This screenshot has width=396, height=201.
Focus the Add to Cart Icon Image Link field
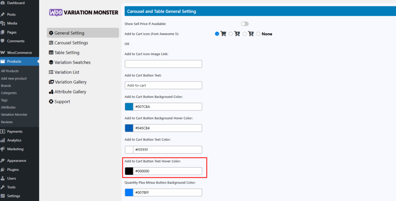pos(164,64)
